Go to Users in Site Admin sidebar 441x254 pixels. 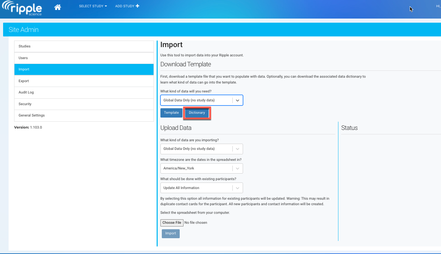84,58
